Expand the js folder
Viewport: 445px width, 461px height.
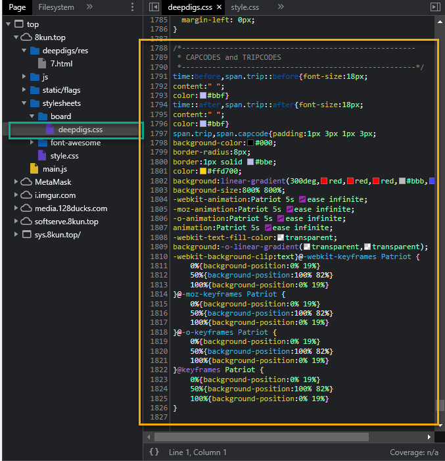click(x=24, y=76)
